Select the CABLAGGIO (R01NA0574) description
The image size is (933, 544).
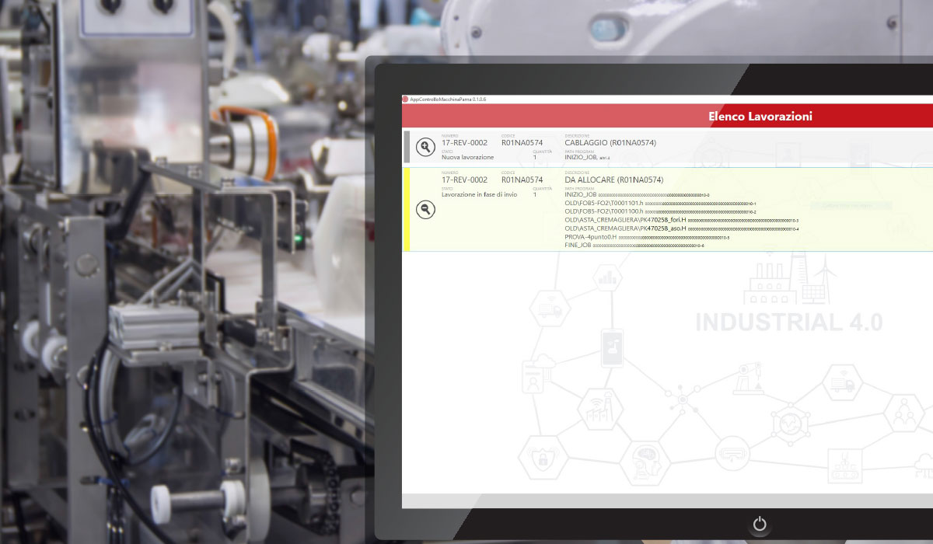pos(610,143)
